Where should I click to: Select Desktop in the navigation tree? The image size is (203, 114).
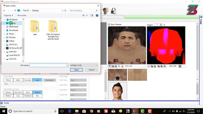coord(12,23)
